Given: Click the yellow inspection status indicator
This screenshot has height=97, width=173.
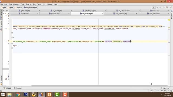Looking at the screenshot, I should [x=169, y=20].
